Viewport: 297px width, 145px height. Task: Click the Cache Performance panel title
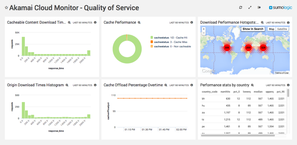click(x=120, y=22)
